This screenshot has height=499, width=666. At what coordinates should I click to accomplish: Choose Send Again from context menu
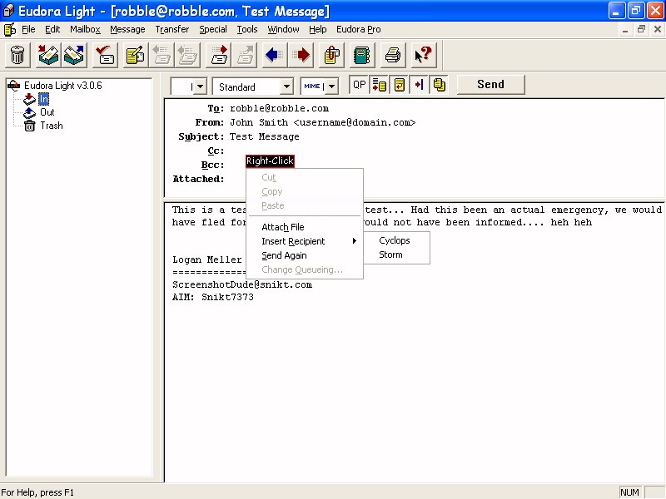click(305, 255)
